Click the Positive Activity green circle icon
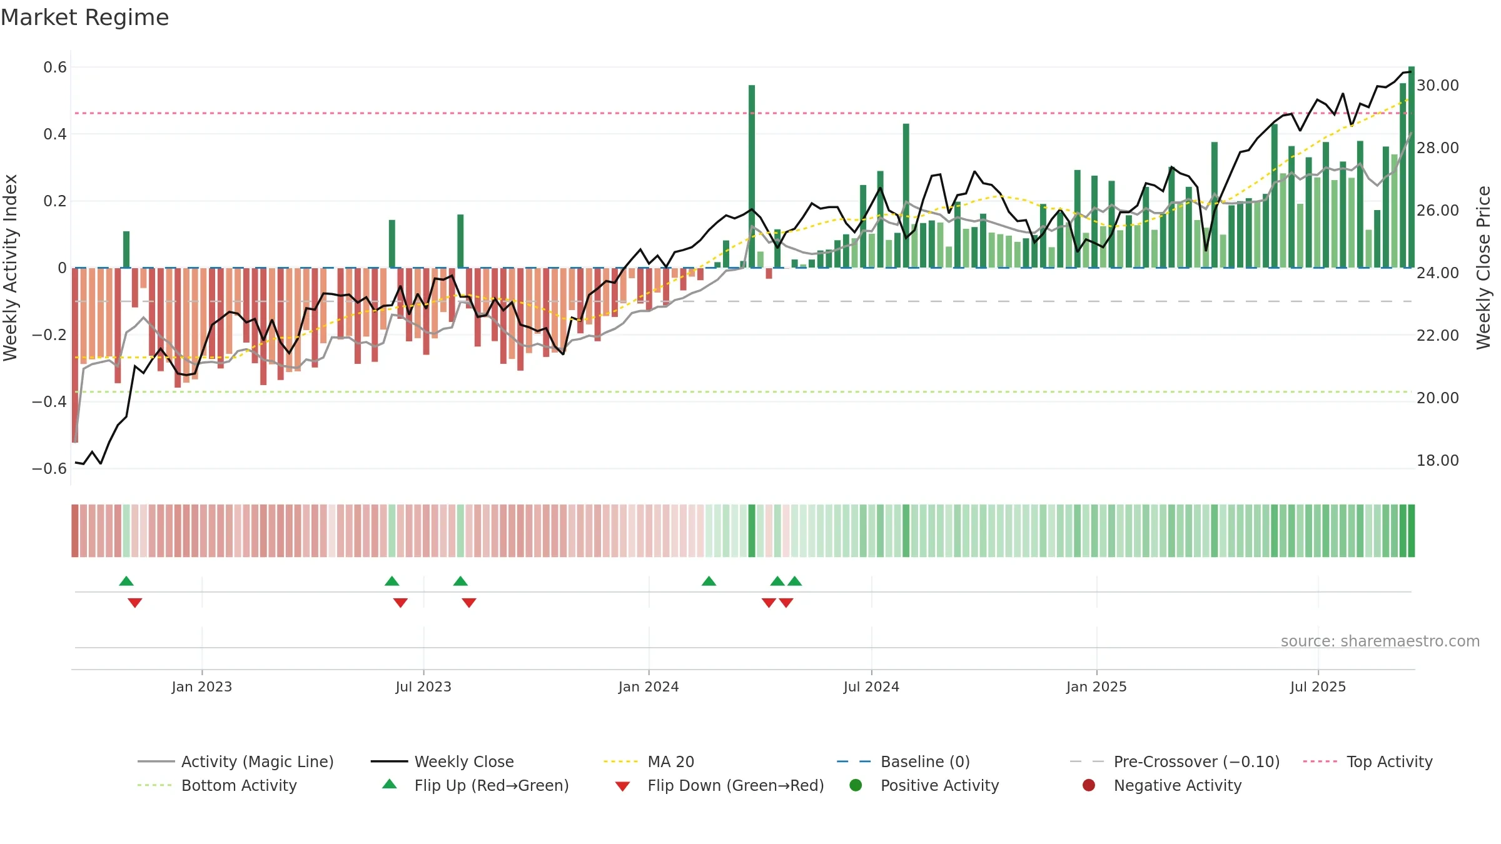Viewport: 1501px width, 844px height. 856,785
